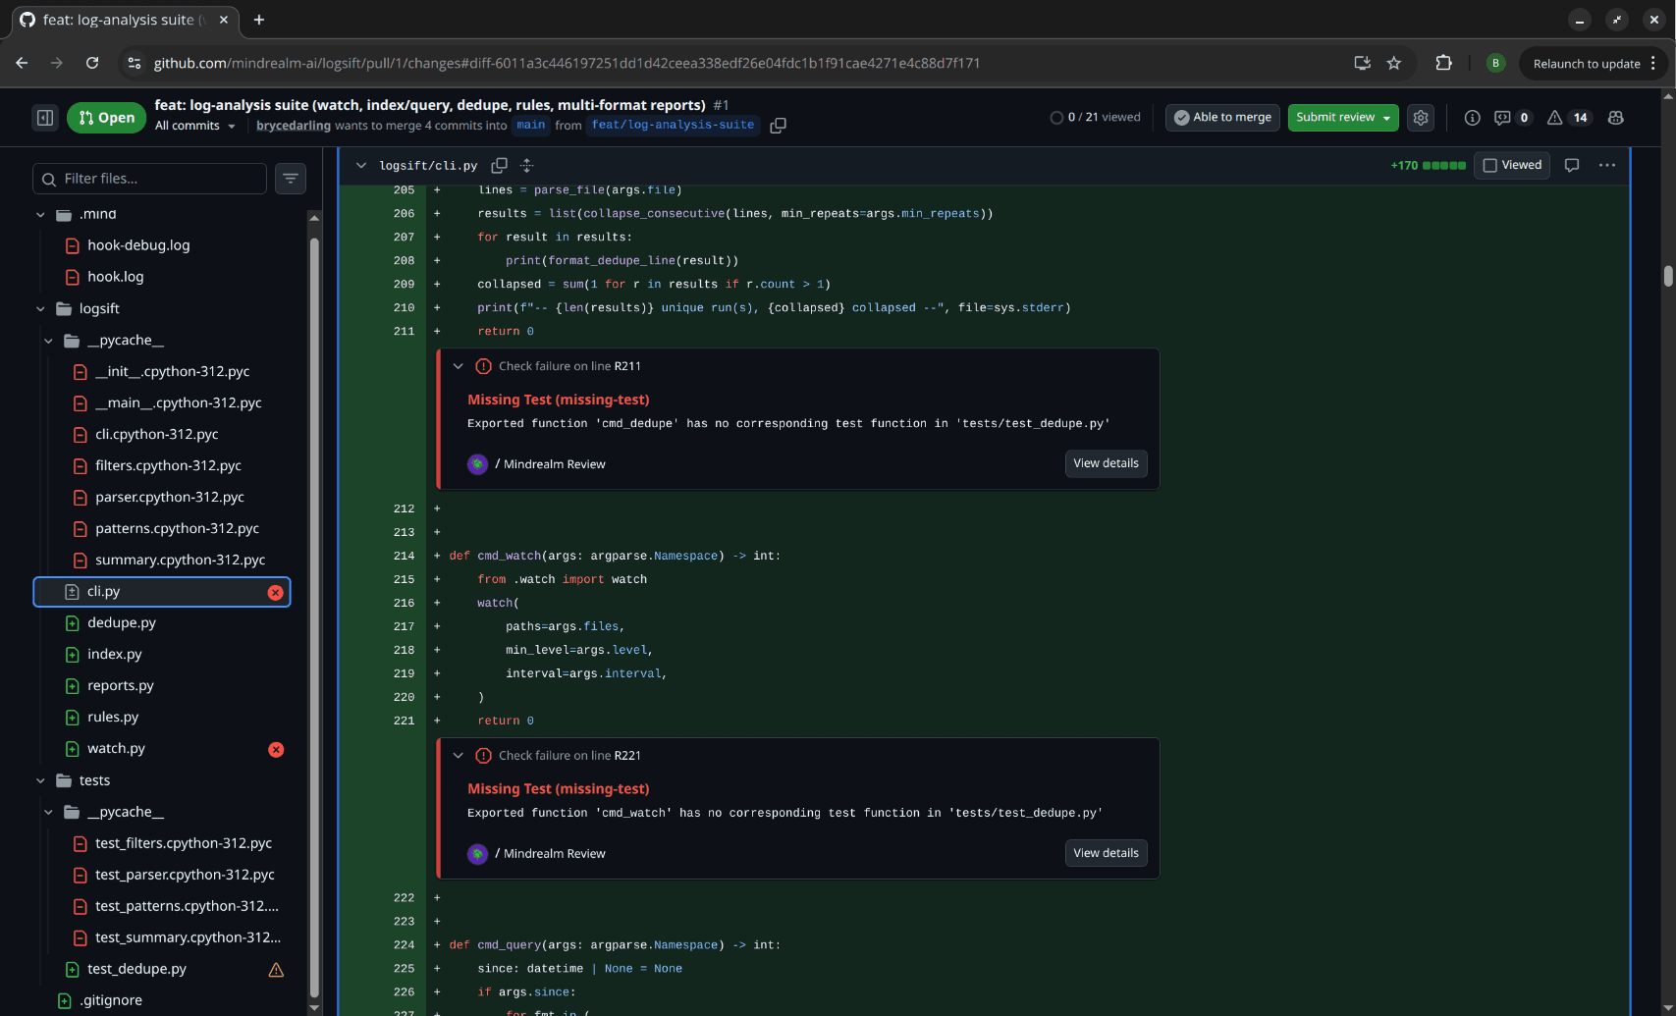Reload the page

[92, 63]
